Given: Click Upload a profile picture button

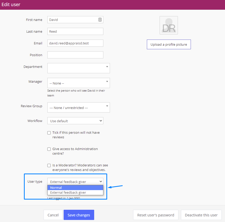Looking at the screenshot, I should pyautogui.click(x=169, y=44).
